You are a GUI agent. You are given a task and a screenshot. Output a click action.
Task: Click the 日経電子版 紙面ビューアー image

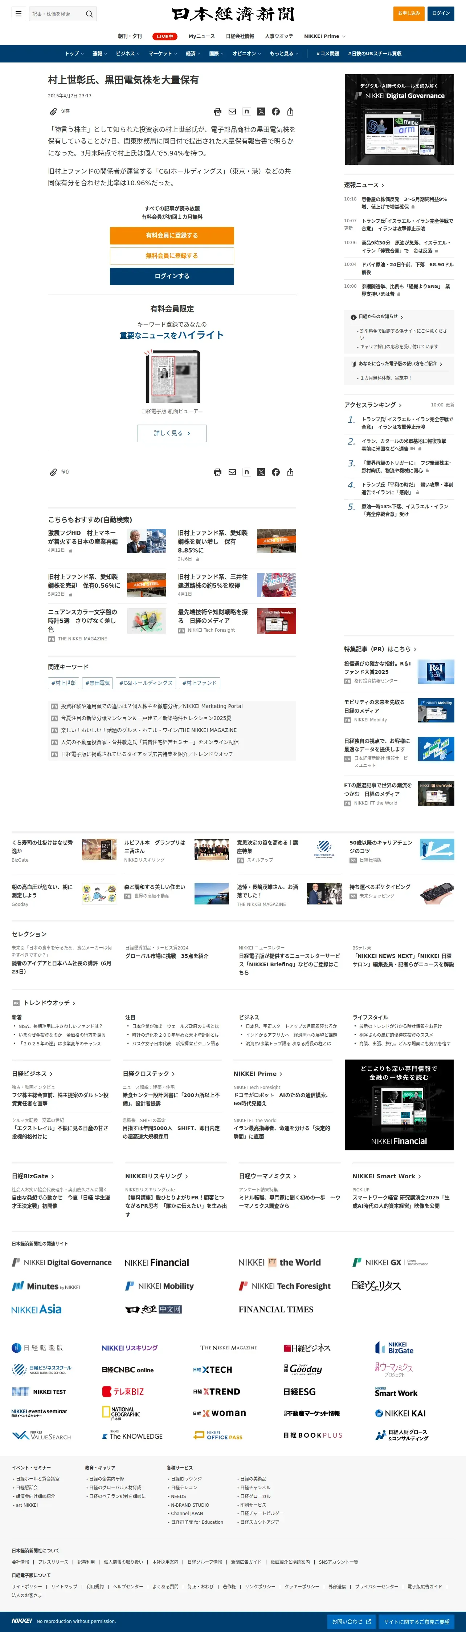(172, 376)
